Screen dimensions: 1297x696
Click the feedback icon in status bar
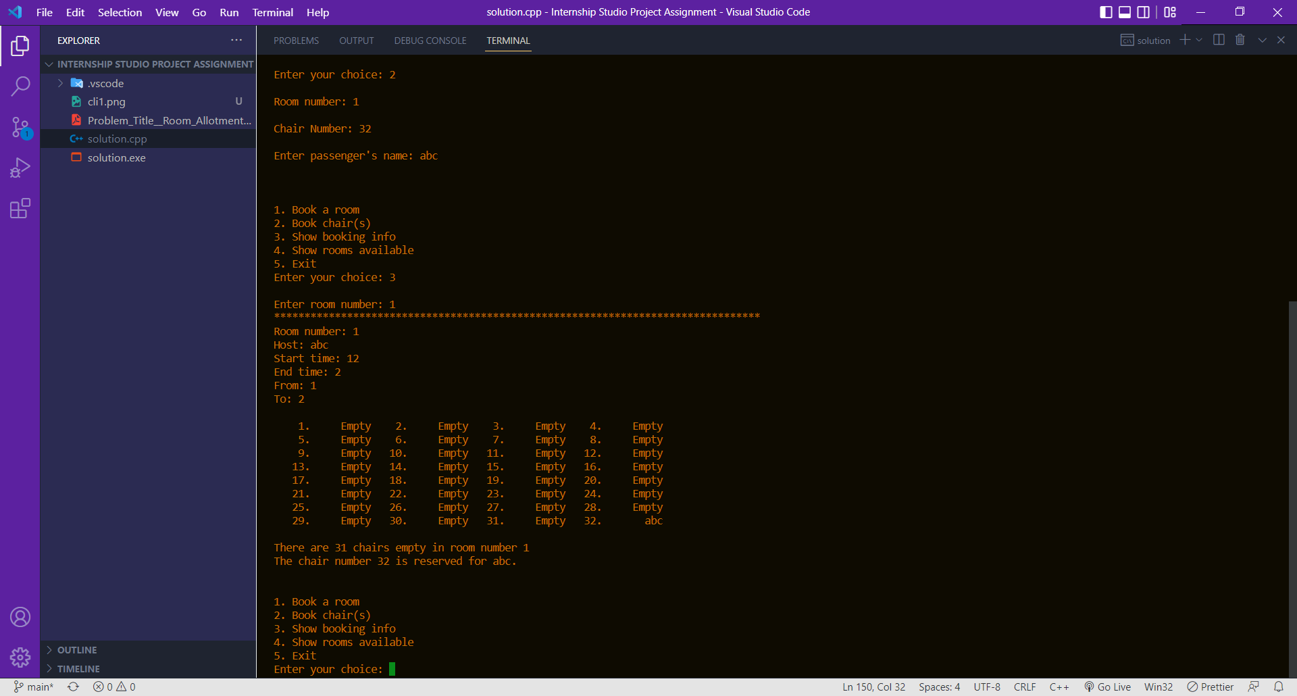(1254, 687)
